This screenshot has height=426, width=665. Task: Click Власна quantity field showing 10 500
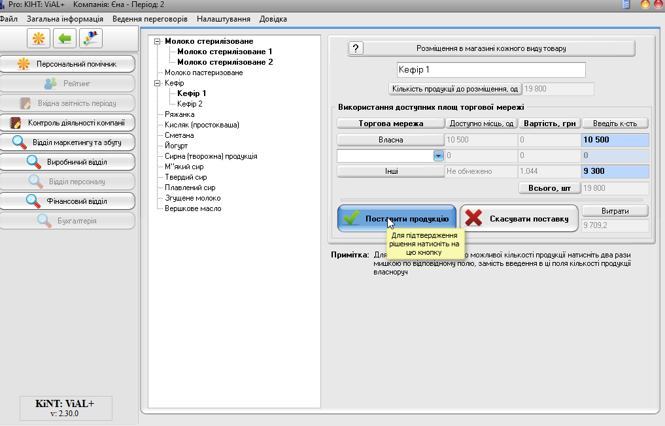615,140
